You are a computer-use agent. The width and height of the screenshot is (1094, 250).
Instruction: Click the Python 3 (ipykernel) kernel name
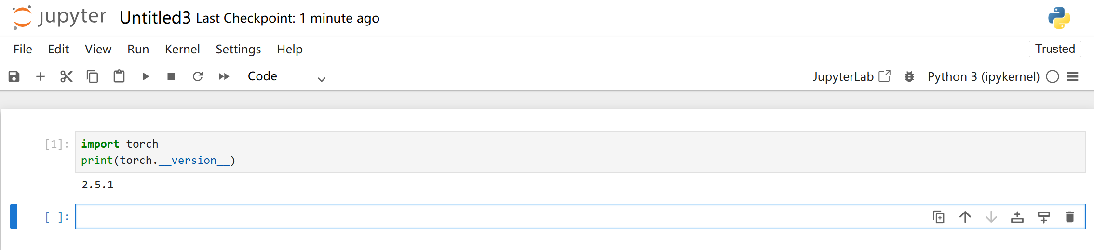(984, 76)
